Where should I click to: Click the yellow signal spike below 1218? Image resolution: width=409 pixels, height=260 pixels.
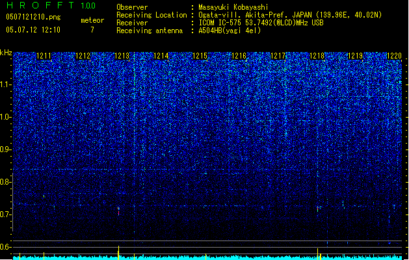click(x=317, y=254)
